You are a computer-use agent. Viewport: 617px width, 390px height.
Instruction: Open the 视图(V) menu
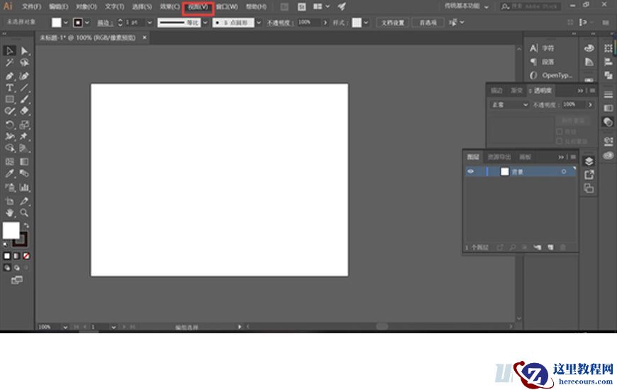198,6
